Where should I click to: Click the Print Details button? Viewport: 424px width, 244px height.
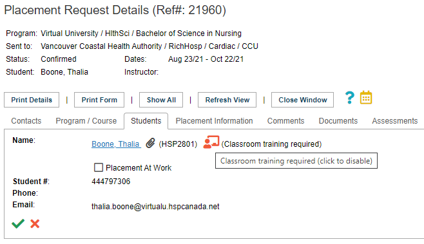pos(32,100)
